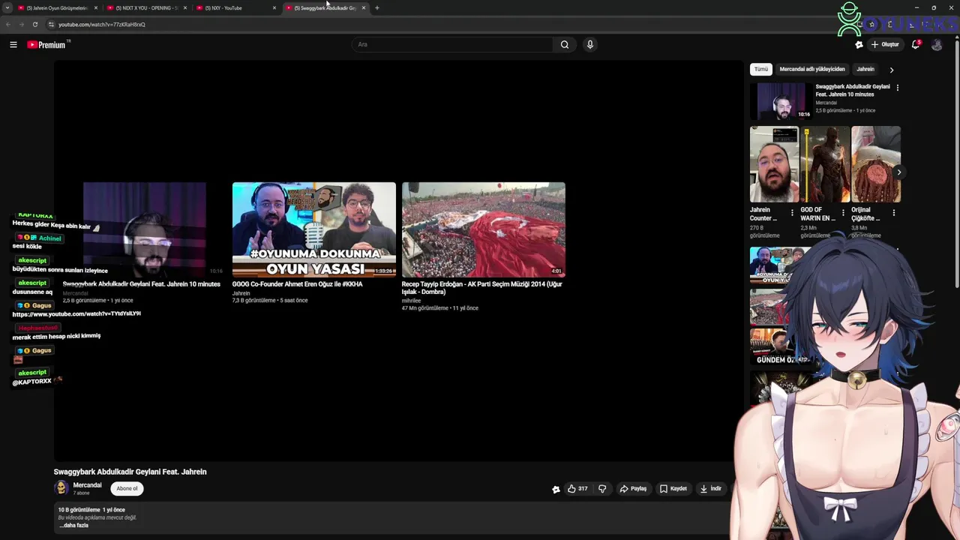
Task: Open the tab search dropdown arrow
Action: 7,7
